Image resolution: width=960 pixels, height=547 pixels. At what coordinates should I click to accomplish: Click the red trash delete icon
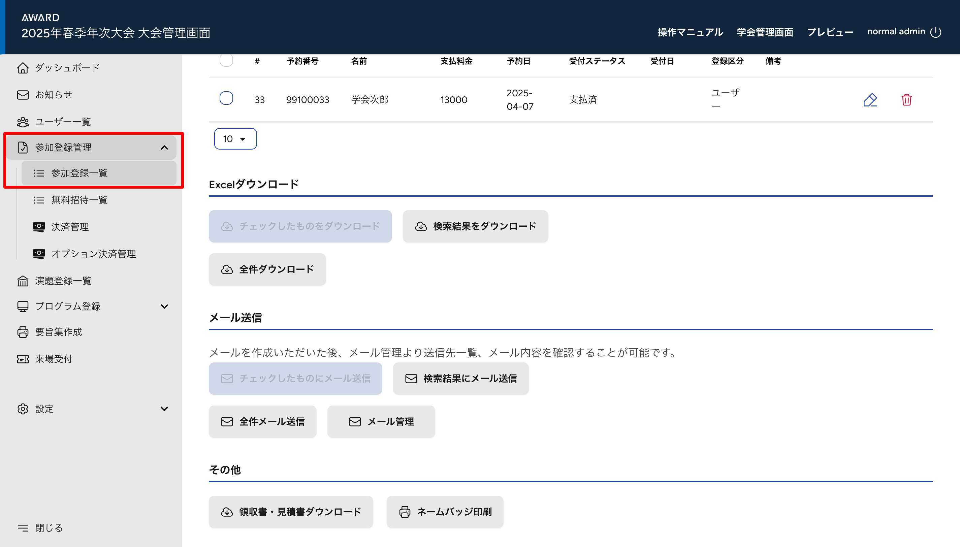[x=906, y=100]
